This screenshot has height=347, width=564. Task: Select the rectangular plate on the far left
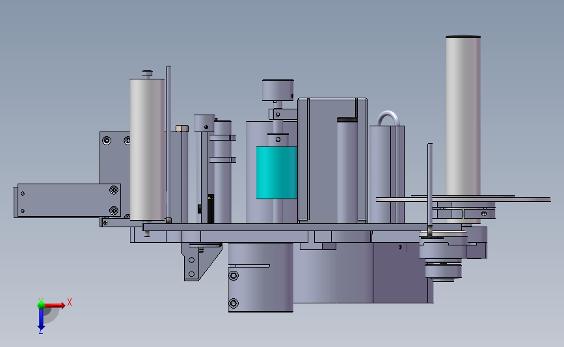click(x=69, y=200)
